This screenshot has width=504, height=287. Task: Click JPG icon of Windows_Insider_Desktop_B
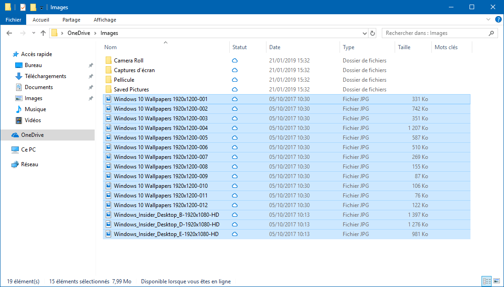click(x=108, y=215)
